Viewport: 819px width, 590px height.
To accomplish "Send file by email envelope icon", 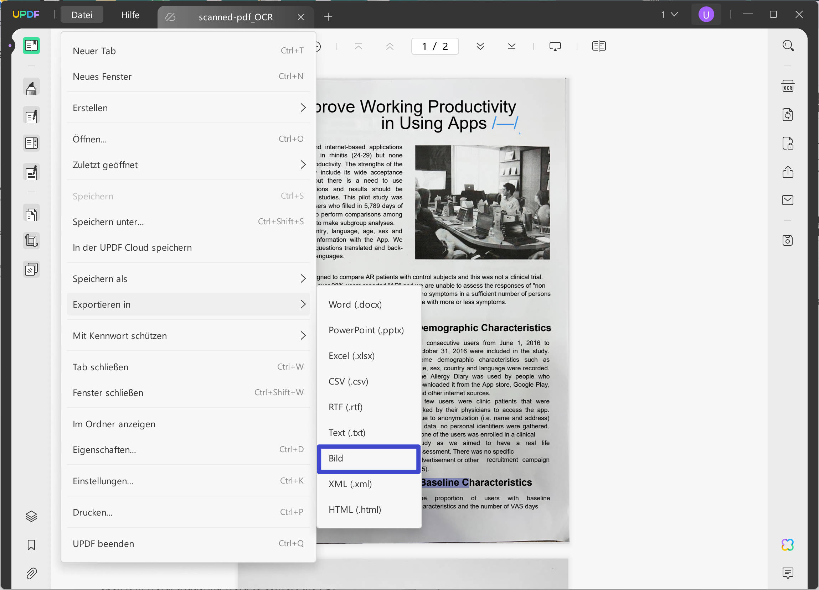I will pyautogui.click(x=788, y=200).
